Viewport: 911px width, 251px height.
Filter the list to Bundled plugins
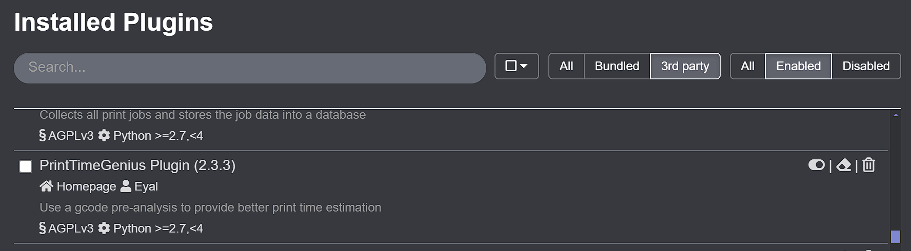click(x=617, y=66)
